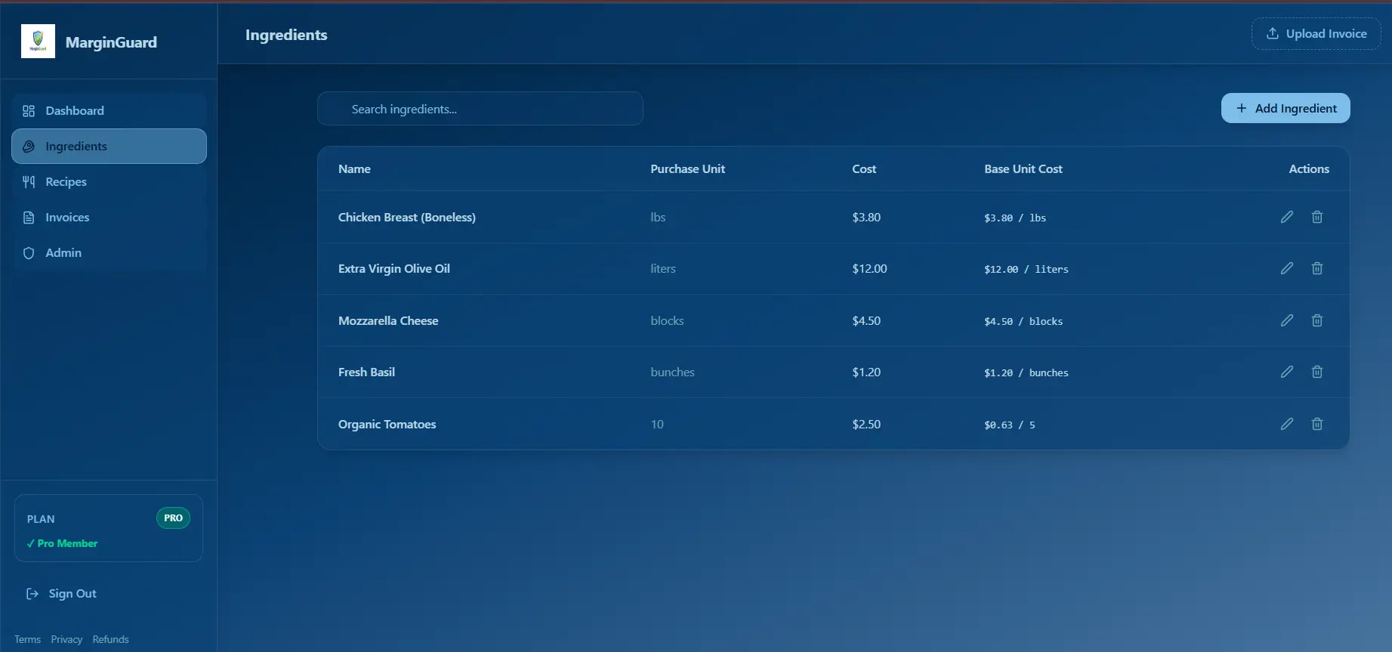Click the Sign Out arrow icon
The height and width of the screenshot is (652, 1392).
(x=32, y=594)
